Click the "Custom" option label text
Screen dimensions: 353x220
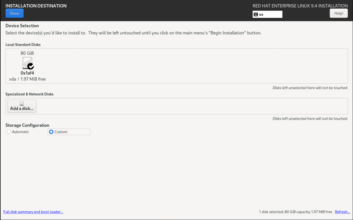61,132
